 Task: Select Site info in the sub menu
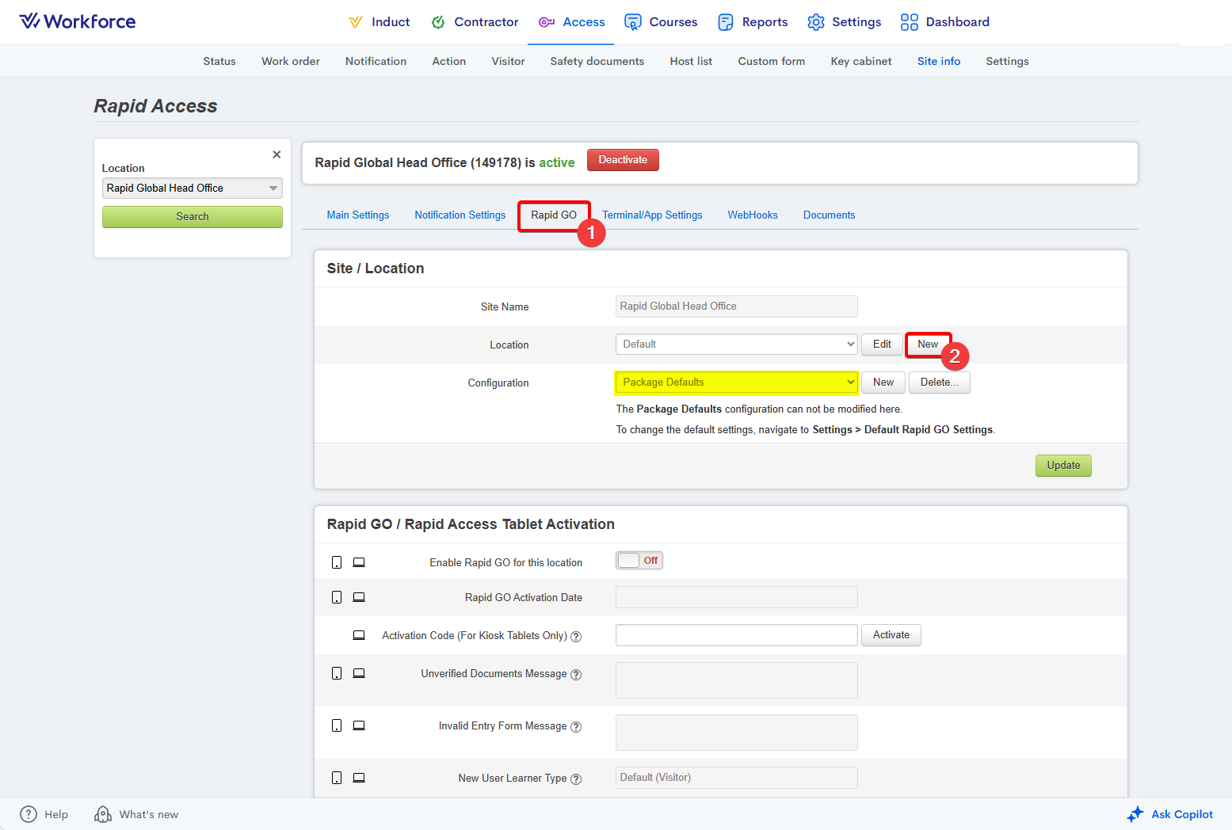[939, 61]
